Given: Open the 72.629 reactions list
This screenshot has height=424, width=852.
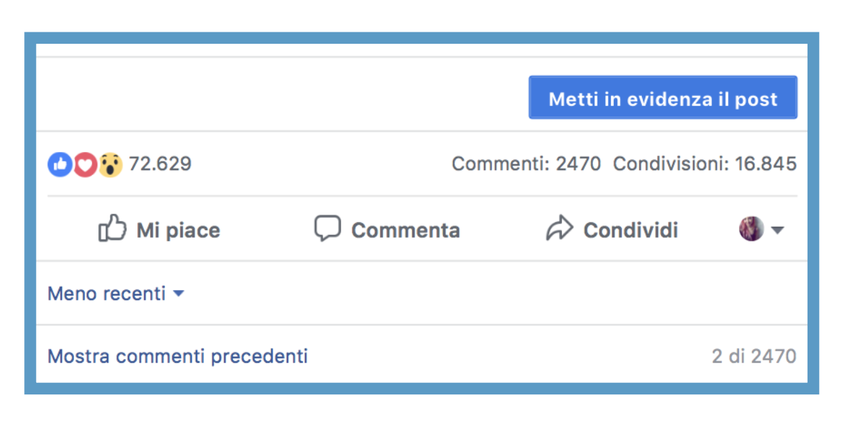Looking at the screenshot, I should coord(160,164).
